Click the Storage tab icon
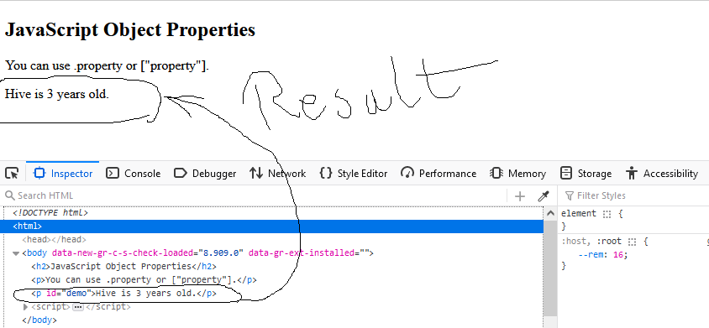The image size is (709, 328). point(566,173)
